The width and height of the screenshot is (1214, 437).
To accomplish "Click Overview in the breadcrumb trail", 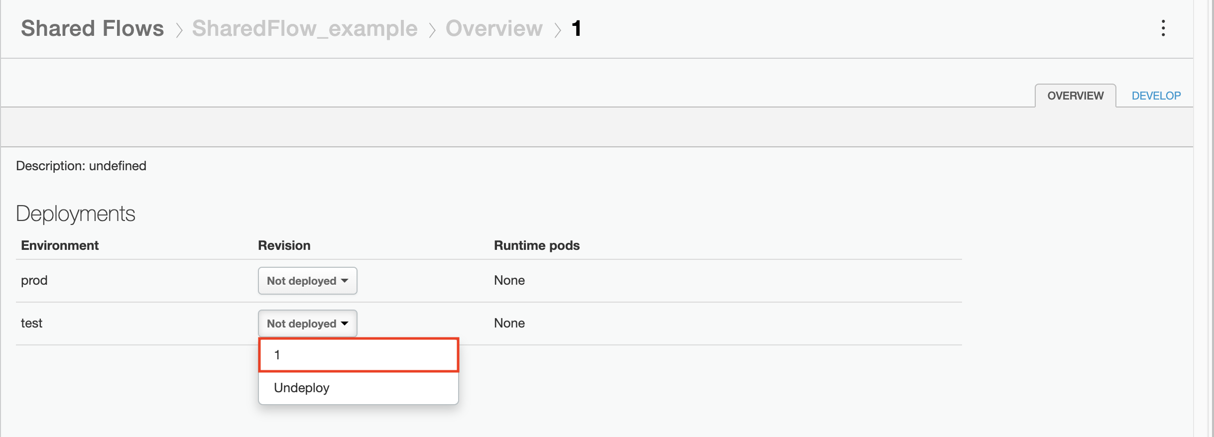I will (x=493, y=28).
